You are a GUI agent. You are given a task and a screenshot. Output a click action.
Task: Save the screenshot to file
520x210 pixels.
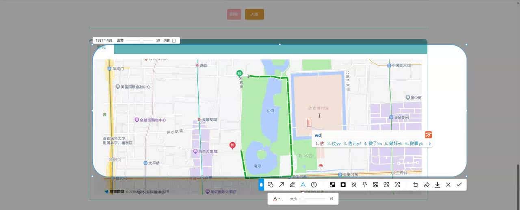click(x=438, y=184)
